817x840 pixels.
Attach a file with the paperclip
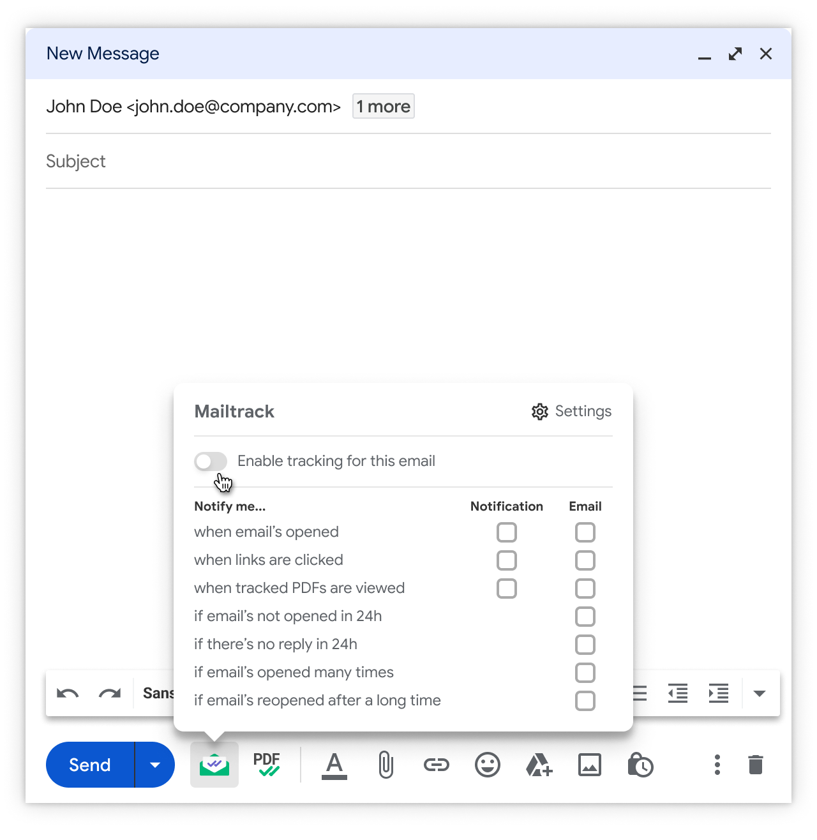click(x=386, y=765)
